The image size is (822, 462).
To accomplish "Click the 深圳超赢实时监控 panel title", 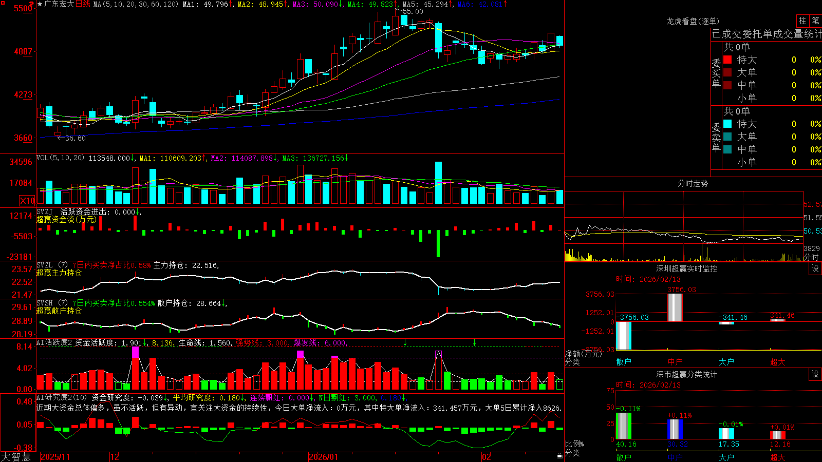I will click(687, 268).
